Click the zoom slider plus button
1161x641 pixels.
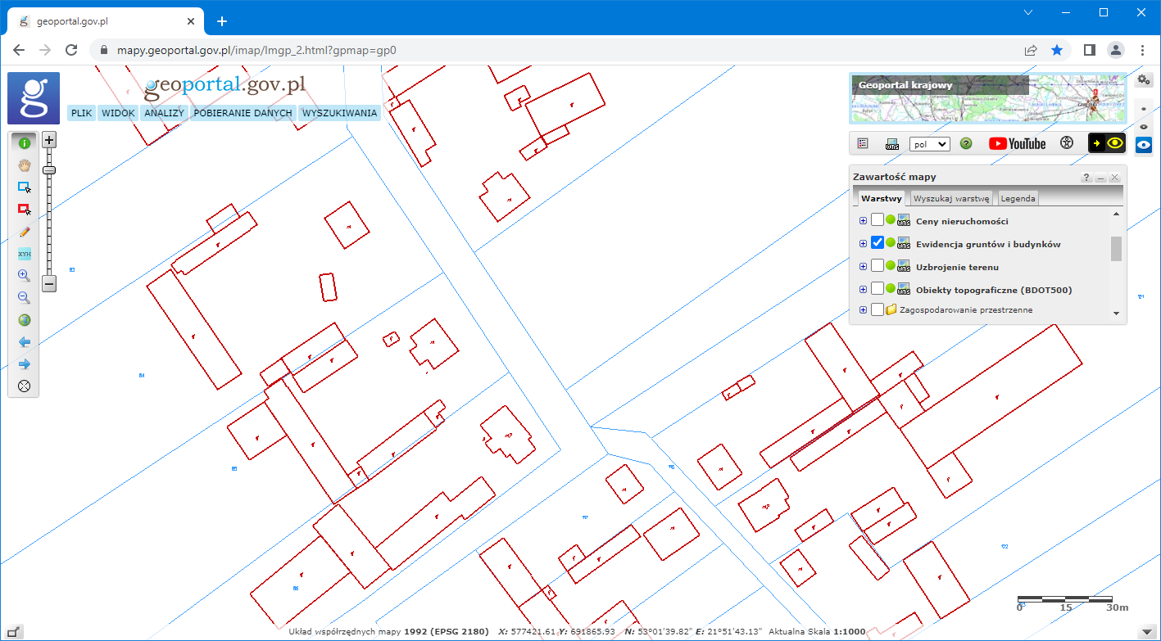point(49,140)
